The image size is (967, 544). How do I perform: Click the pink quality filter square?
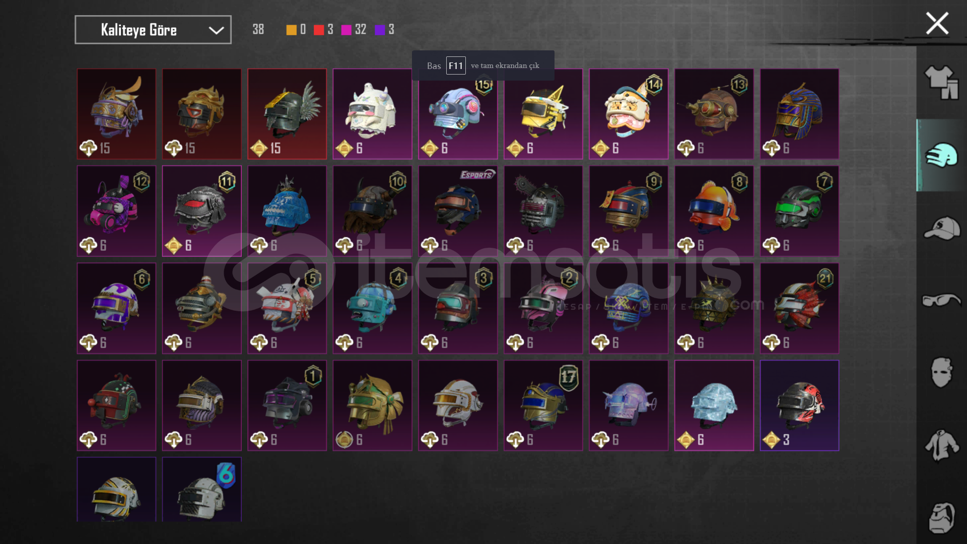347,30
